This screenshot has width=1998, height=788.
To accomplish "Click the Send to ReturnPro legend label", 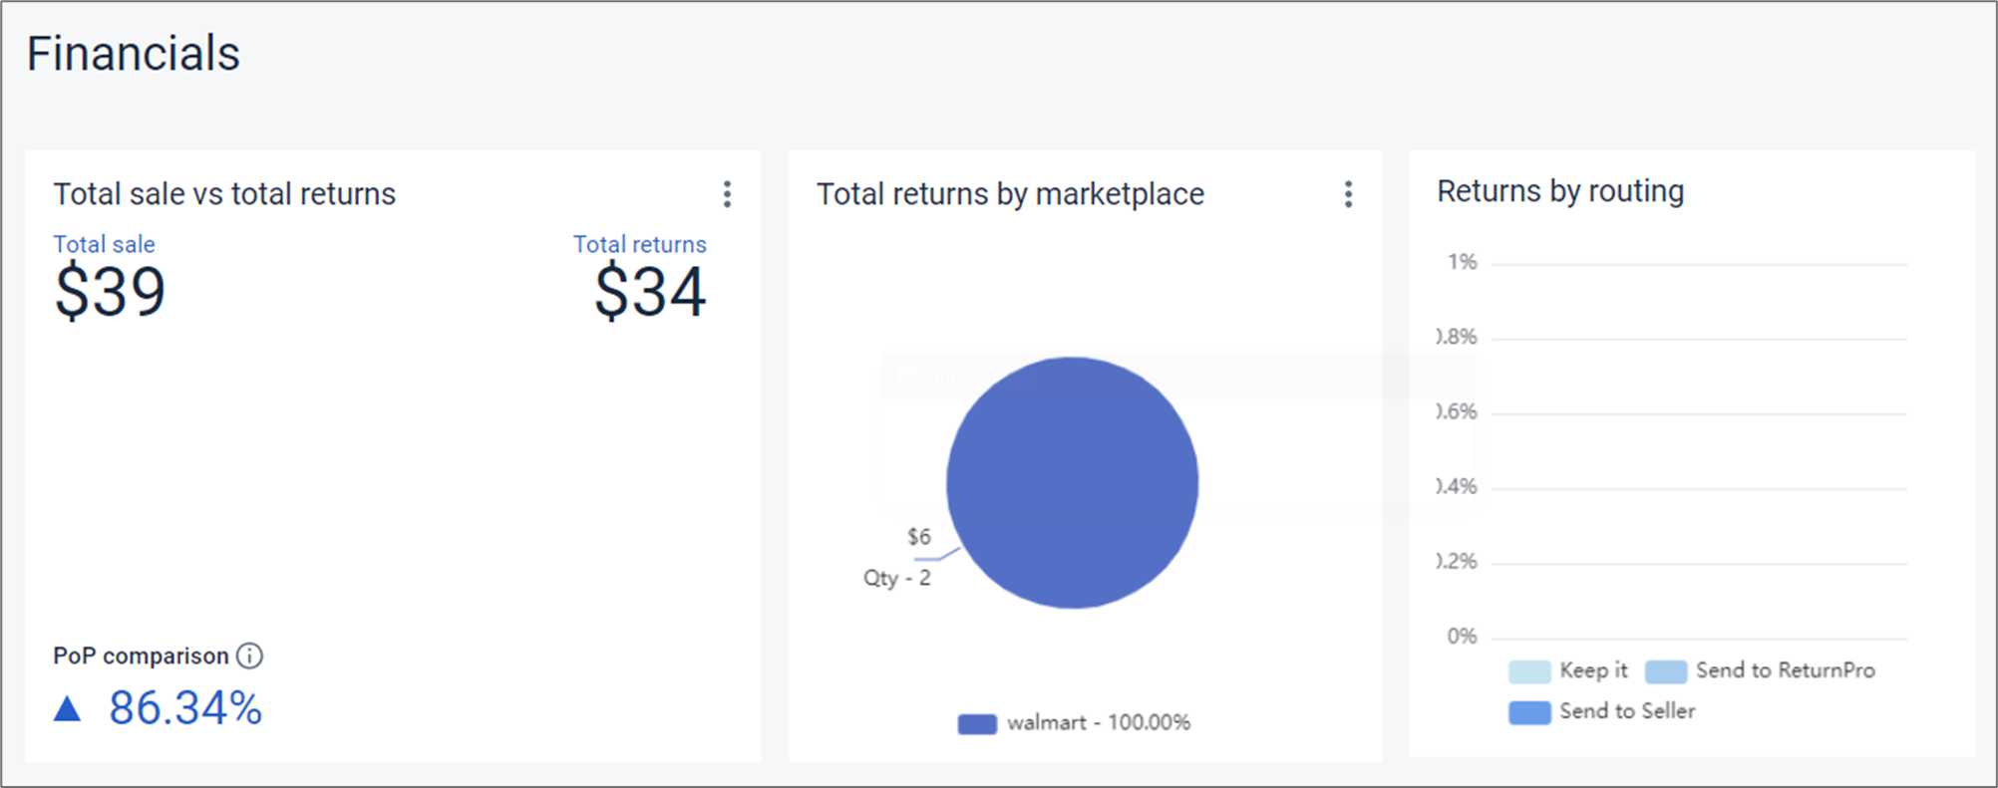I will pyautogui.click(x=1785, y=670).
